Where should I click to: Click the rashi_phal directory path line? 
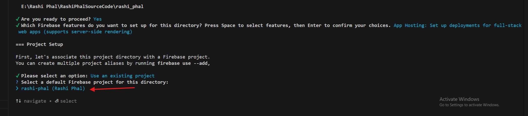82,7
